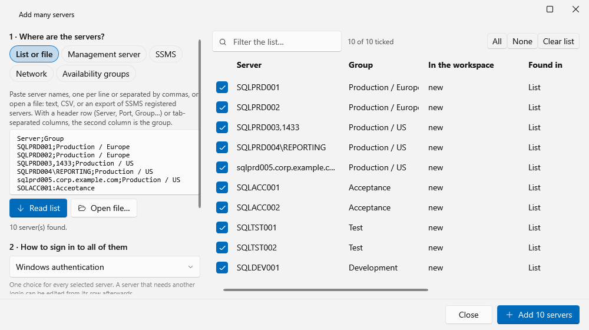Select the SQLPRD001 server name
The width and height of the screenshot is (589, 330).
coord(258,87)
